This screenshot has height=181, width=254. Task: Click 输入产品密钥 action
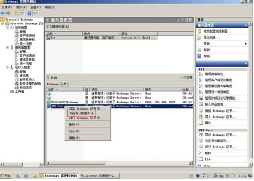pos(216,104)
